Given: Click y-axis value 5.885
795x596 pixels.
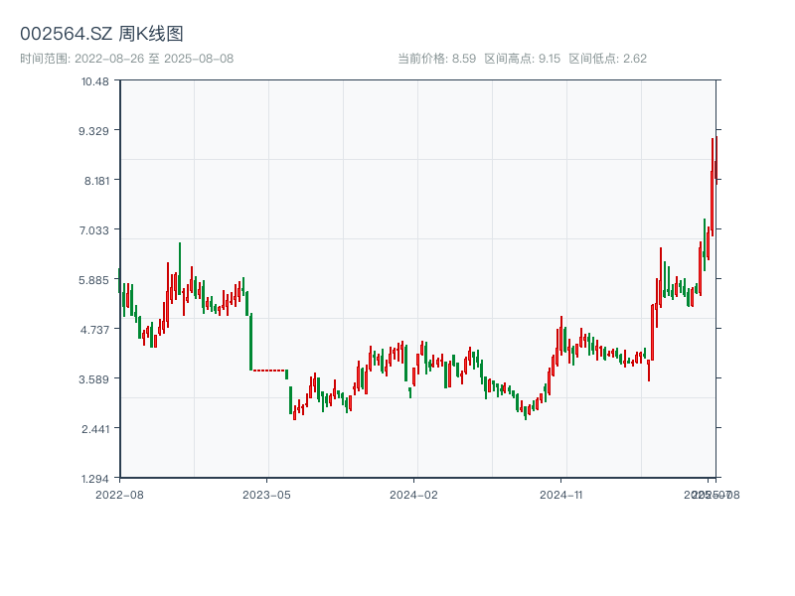Looking at the screenshot, I should coord(93,280).
